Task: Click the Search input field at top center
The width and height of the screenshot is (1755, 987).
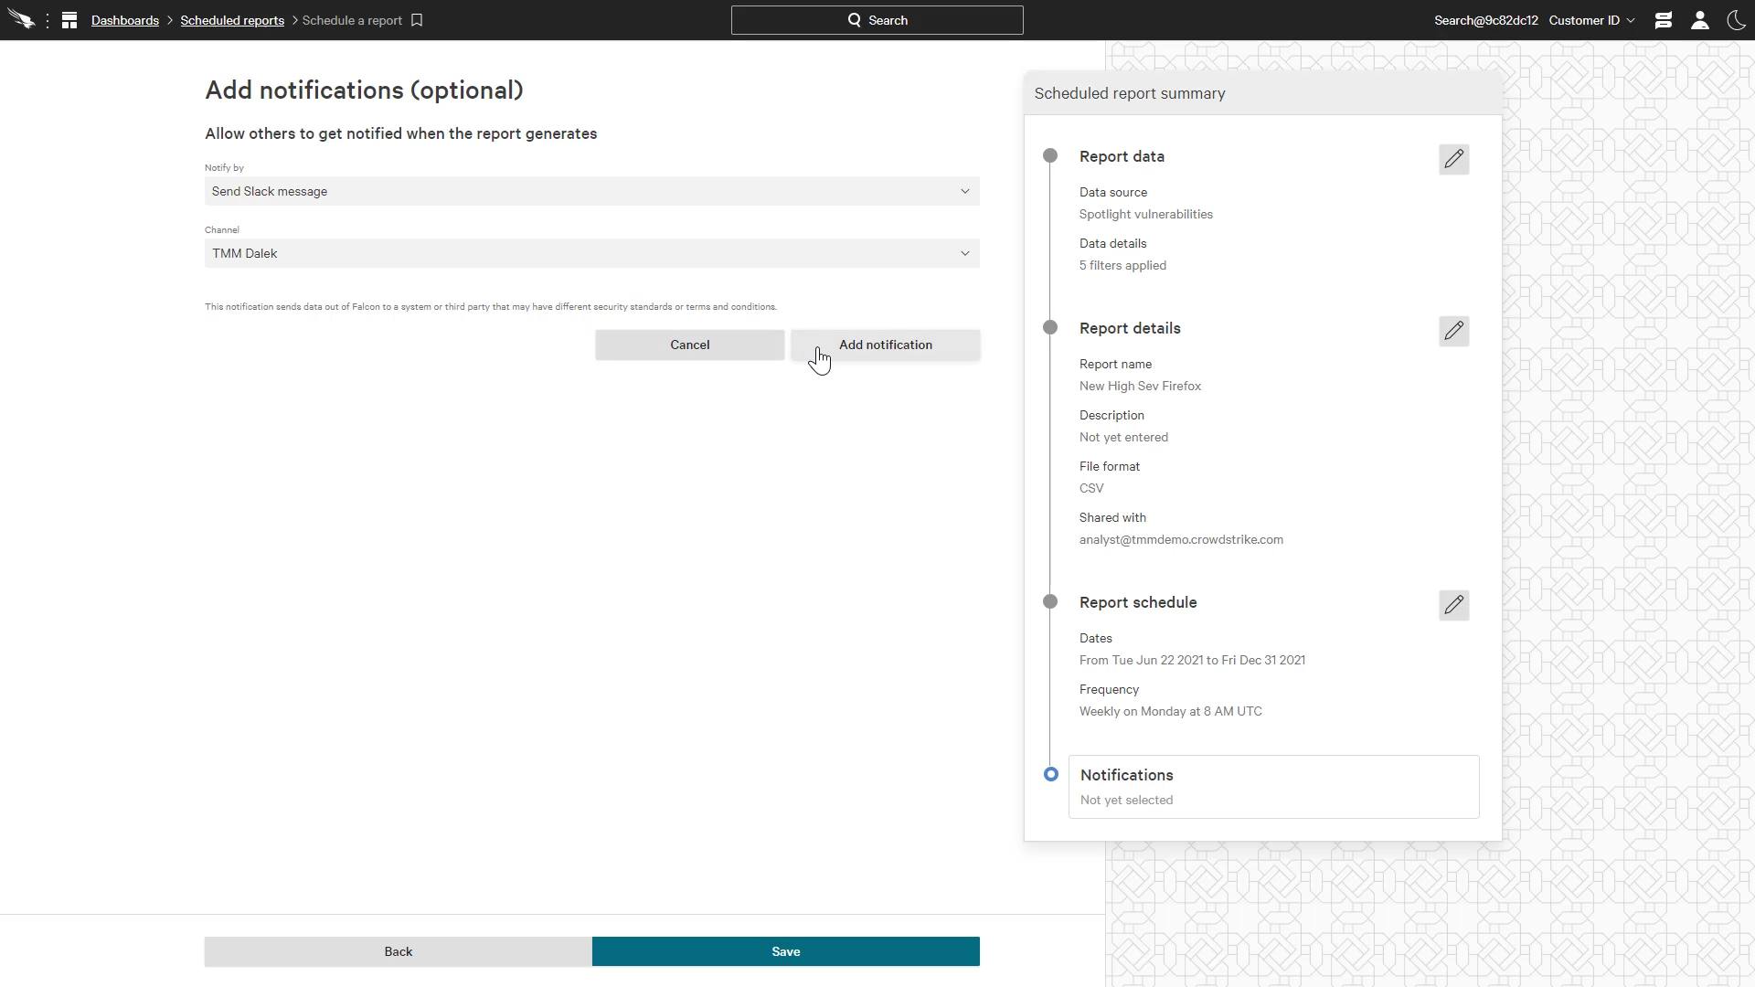Action: click(877, 20)
